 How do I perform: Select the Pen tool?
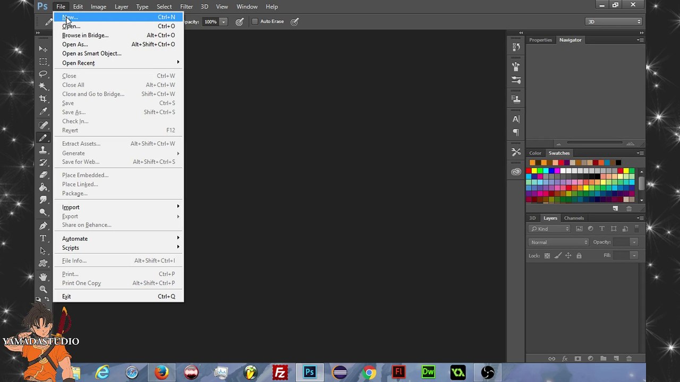[x=43, y=225]
